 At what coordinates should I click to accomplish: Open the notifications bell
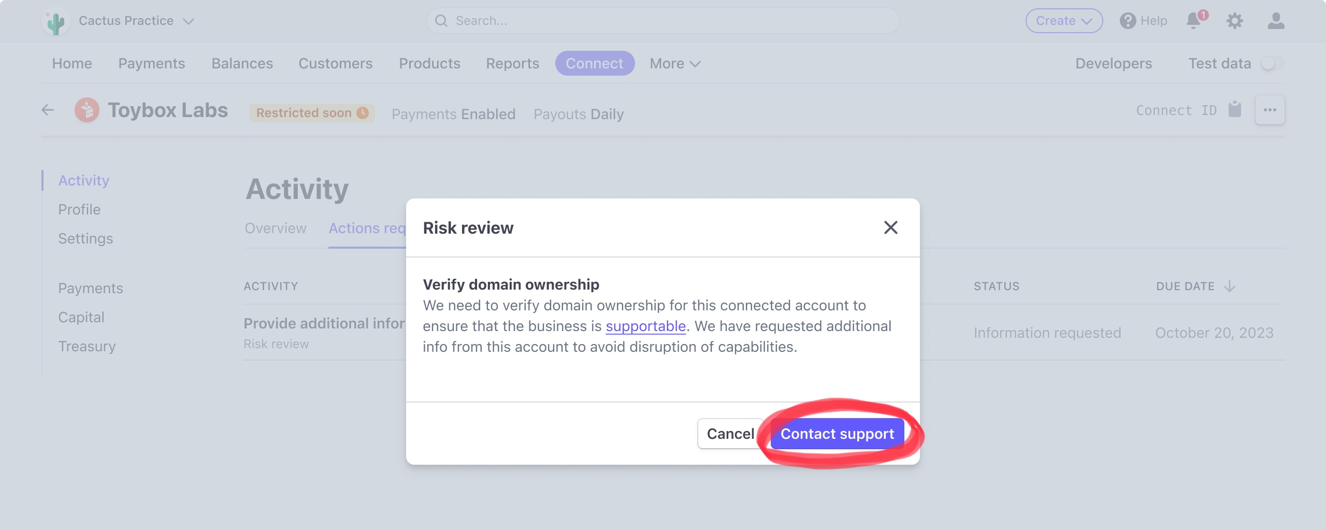tap(1193, 21)
